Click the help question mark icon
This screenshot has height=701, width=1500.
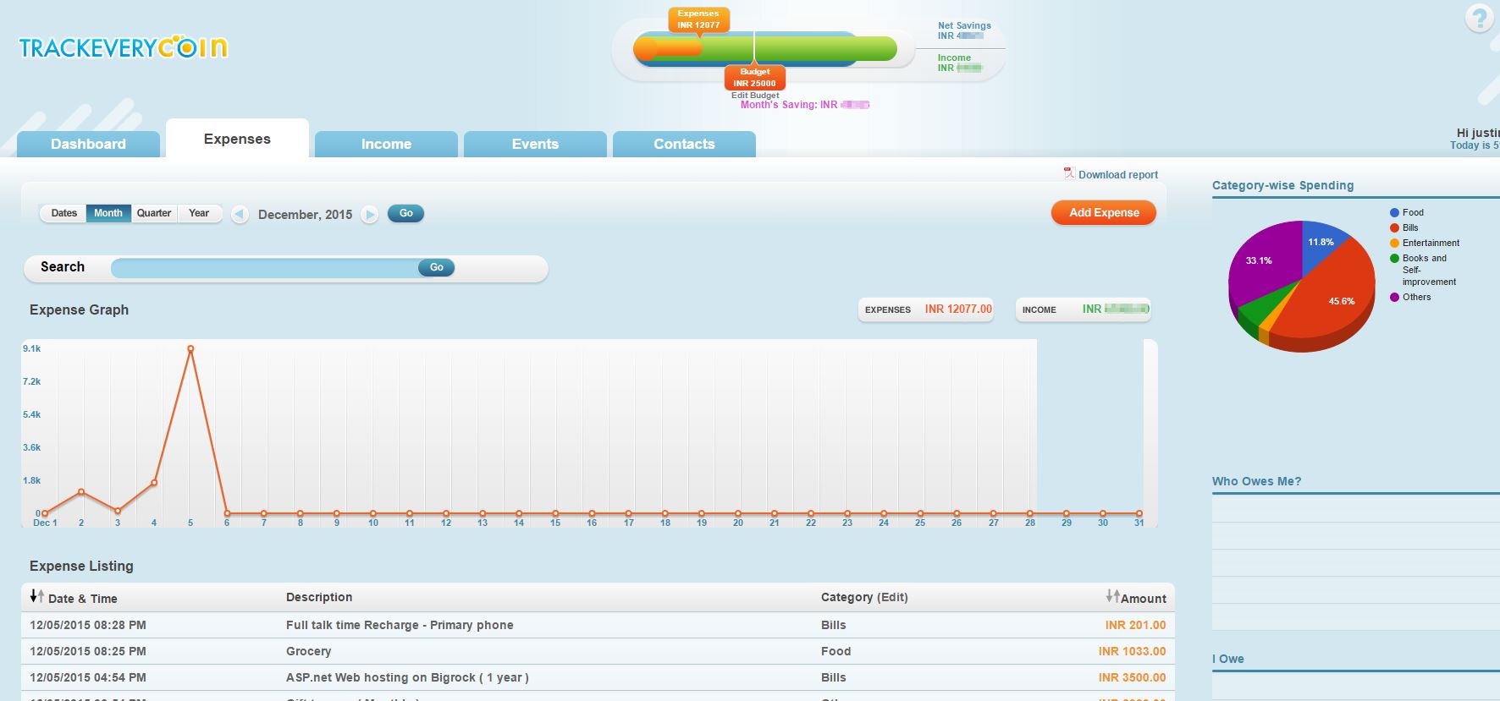(x=1479, y=18)
